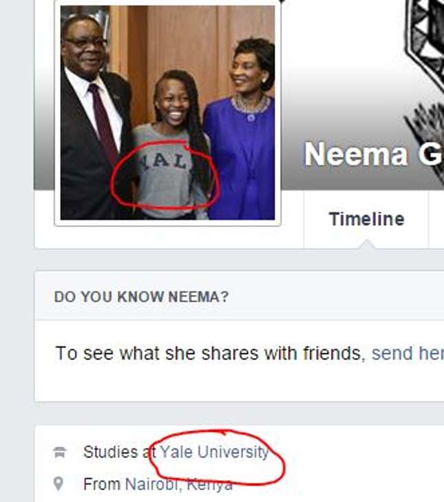Viewport: 444px width, 502px height.
Task: Click the "DO YOU KNOW NEEMA?" header
Action: (x=141, y=297)
